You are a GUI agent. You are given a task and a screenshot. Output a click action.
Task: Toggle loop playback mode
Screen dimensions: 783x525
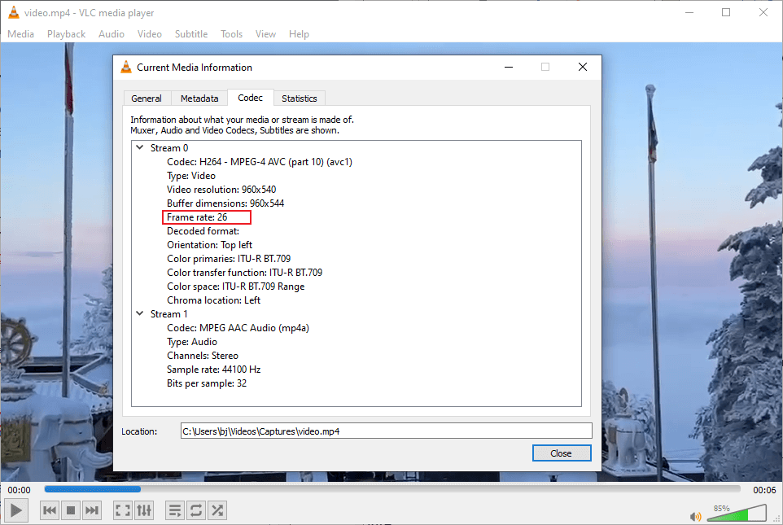pyautogui.click(x=195, y=510)
